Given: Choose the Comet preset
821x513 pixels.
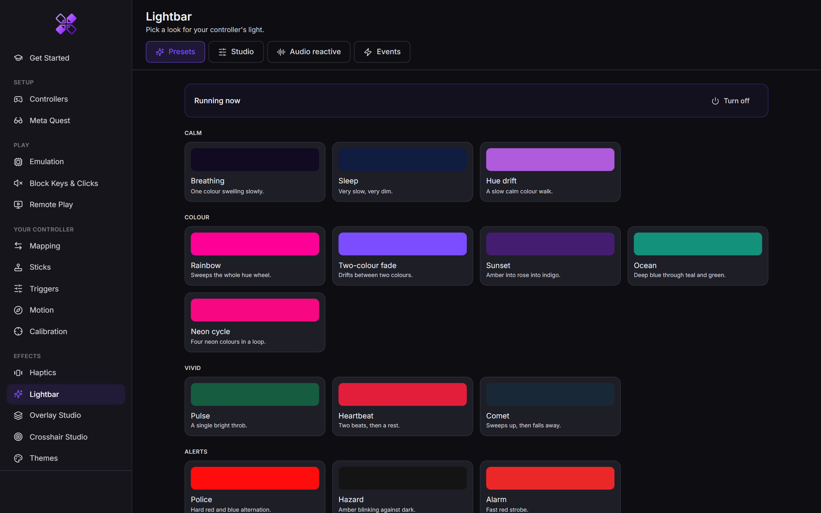Looking at the screenshot, I should tap(550, 407).
